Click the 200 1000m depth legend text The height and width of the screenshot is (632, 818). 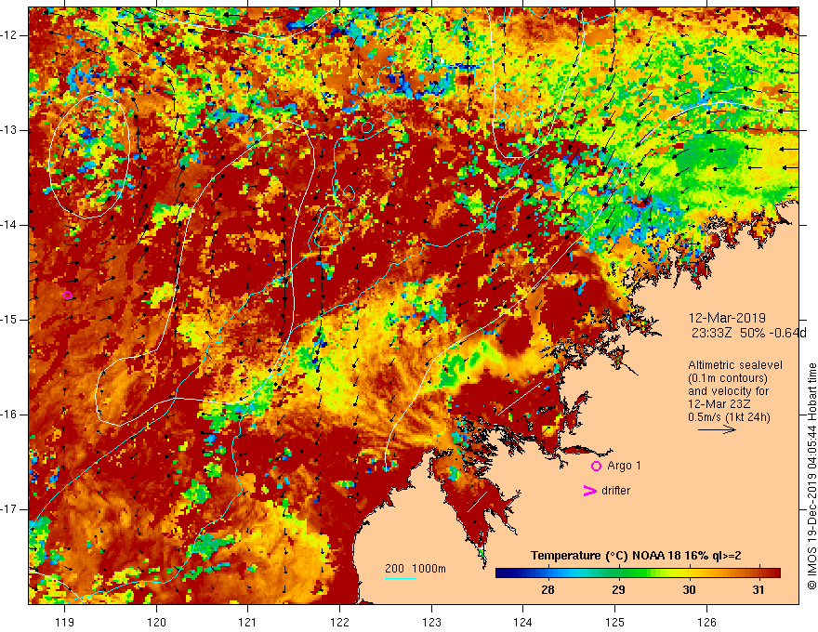pos(416,569)
